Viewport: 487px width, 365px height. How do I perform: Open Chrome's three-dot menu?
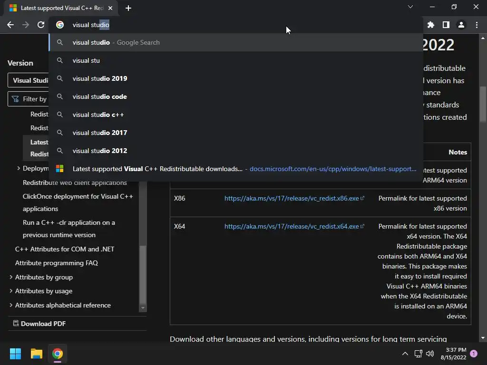pyautogui.click(x=477, y=25)
